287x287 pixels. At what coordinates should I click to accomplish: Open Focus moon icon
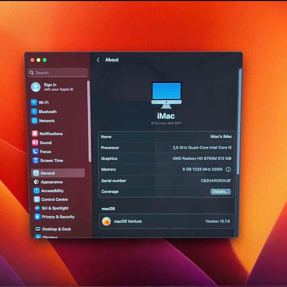tap(35, 151)
